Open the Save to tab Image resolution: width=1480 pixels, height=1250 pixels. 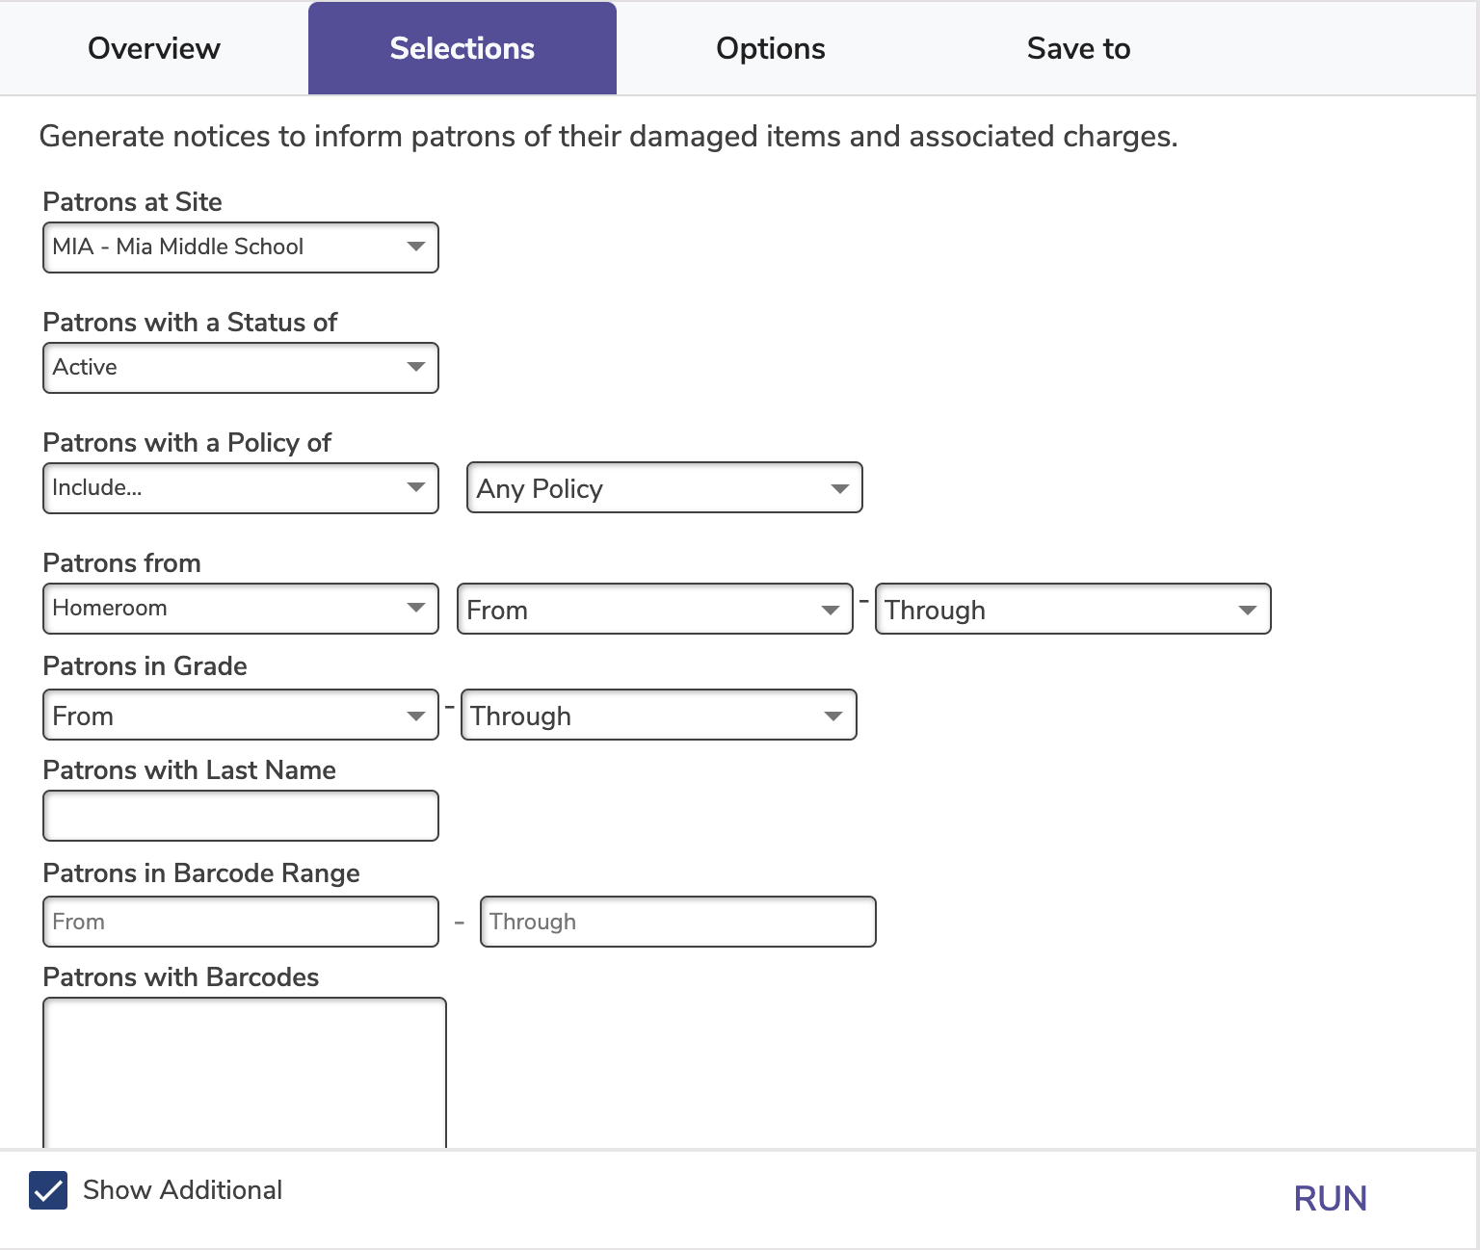[1078, 48]
